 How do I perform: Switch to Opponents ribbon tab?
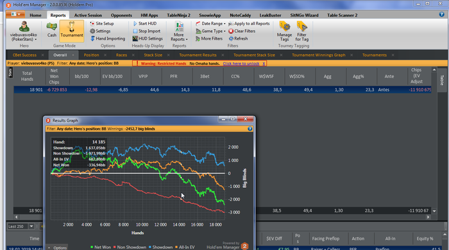pos(121,15)
